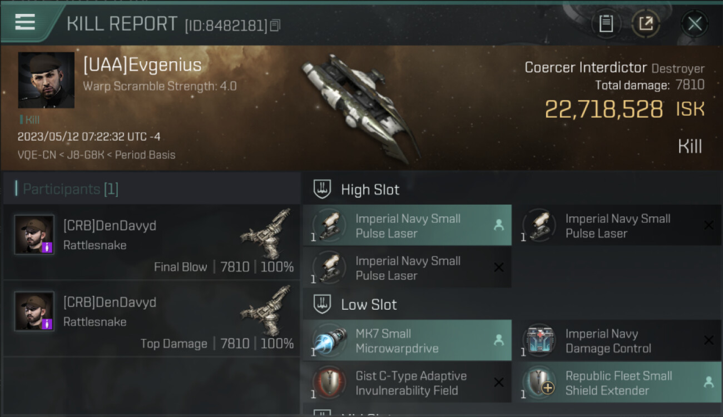This screenshot has height=417, width=723.
Task: Select Republic Fleet Small Shield Extender icon
Action: click(539, 383)
